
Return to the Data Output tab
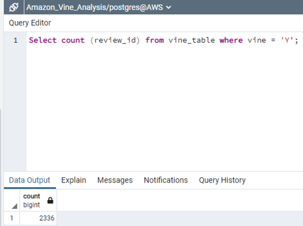point(30,180)
